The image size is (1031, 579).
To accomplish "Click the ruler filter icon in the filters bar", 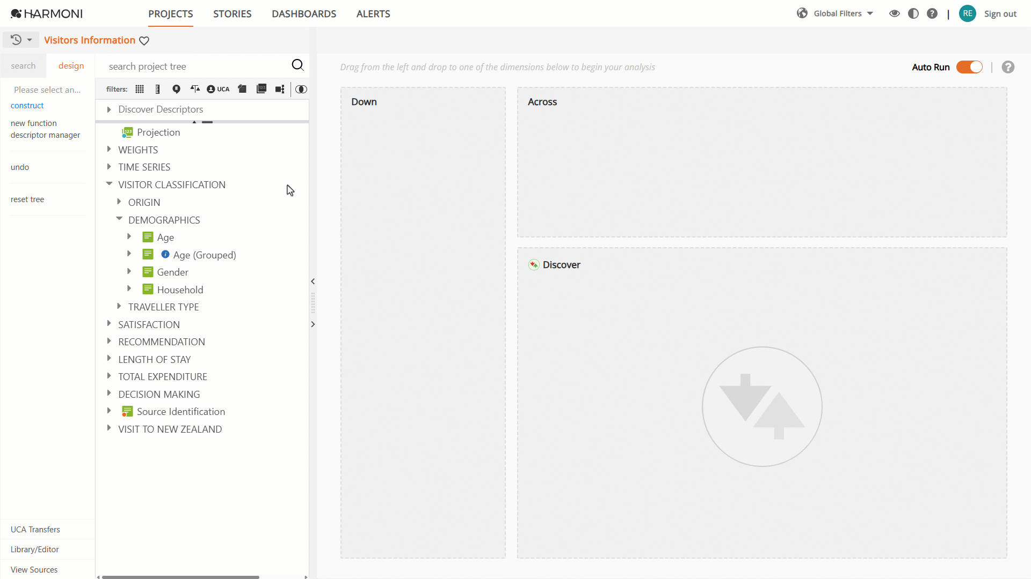I will point(157,89).
